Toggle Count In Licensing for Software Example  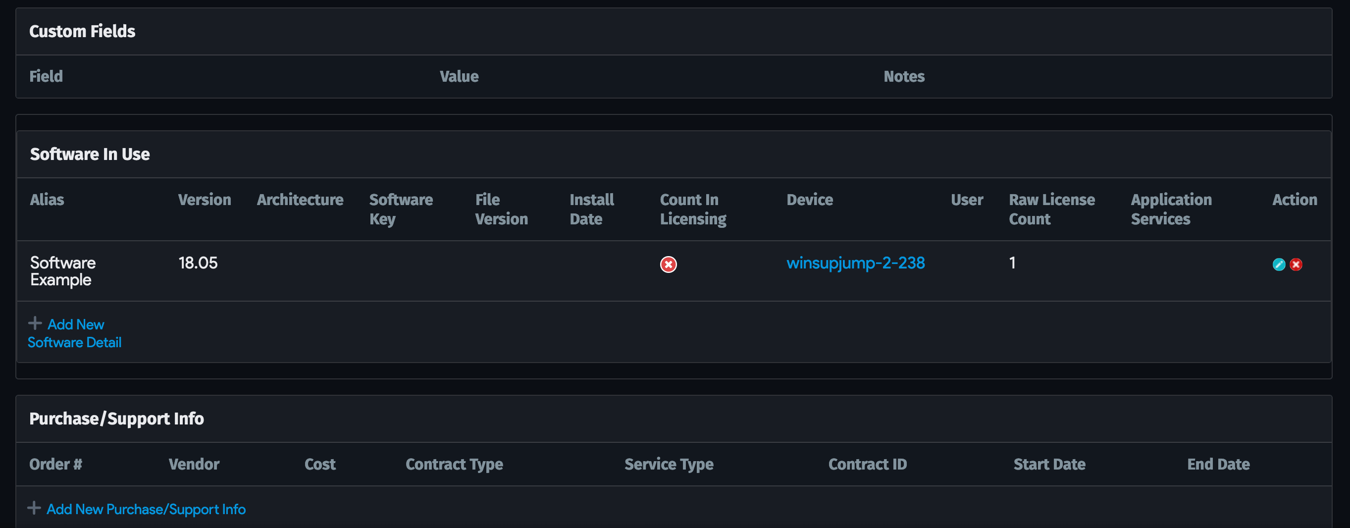(x=668, y=264)
